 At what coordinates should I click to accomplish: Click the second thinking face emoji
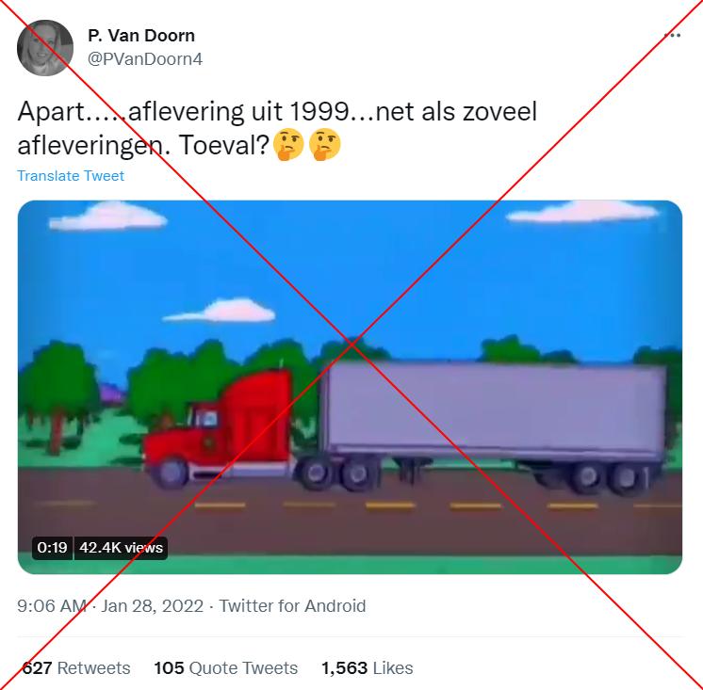[x=324, y=144]
